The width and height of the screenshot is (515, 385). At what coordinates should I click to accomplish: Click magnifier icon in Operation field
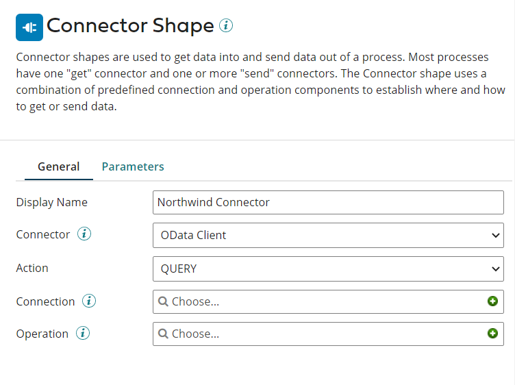coord(163,334)
